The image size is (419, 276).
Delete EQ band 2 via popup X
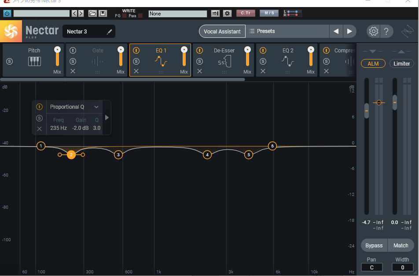point(39,129)
